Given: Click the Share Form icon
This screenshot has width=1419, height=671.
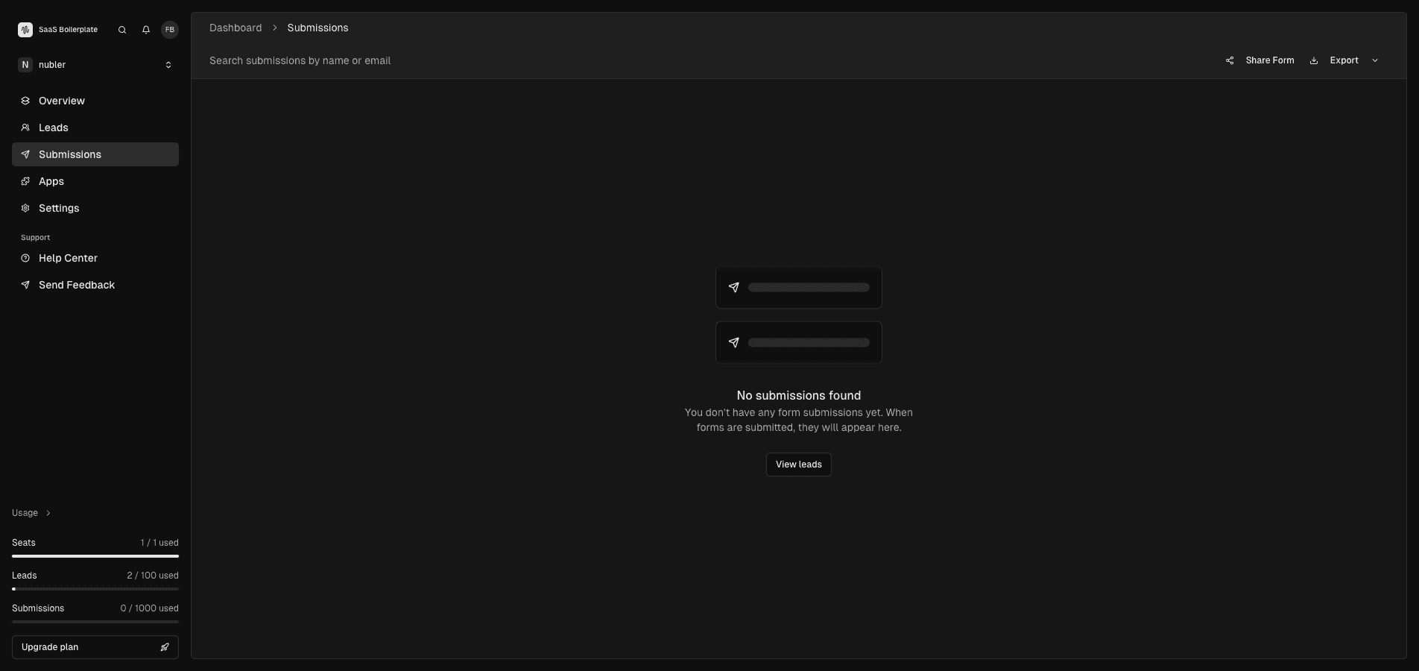Looking at the screenshot, I should (1229, 60).
